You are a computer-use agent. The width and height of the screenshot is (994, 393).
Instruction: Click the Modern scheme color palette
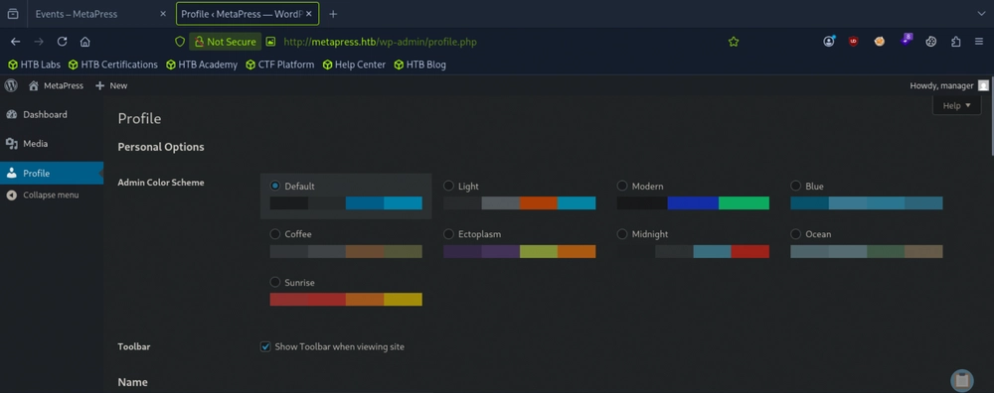(x=693, y=203)
